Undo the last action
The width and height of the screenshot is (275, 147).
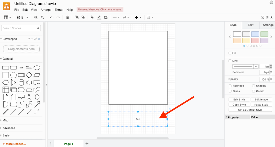click(x=52, y=17)
